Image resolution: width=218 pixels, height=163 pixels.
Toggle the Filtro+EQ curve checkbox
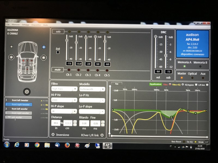coord(183,84)
